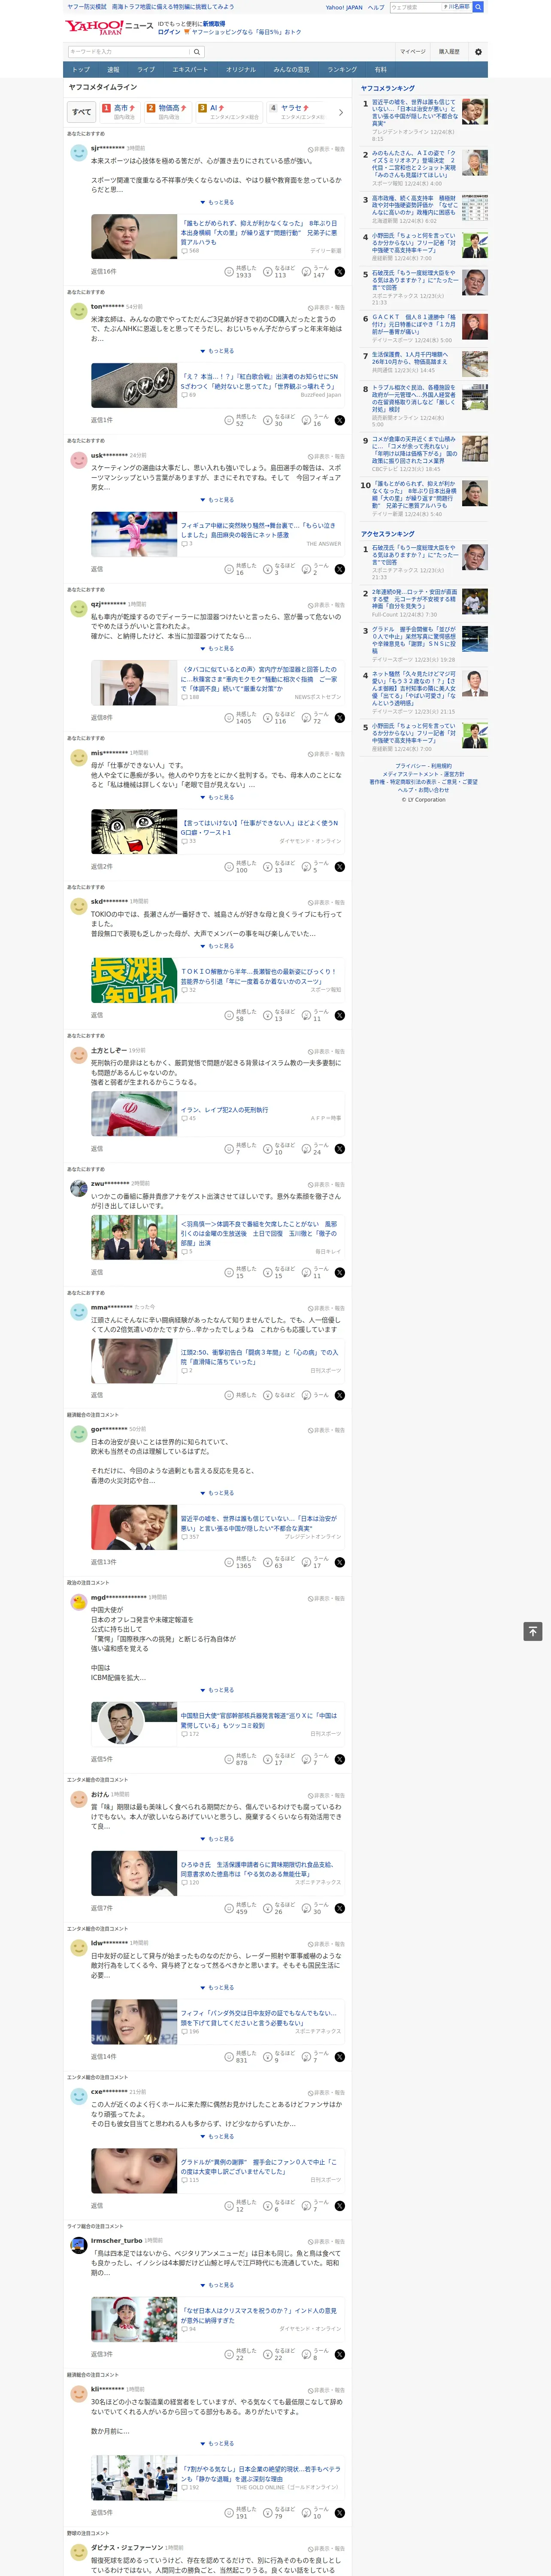
Task: Click zwu user's avatar photo
Action: (78, 1188)
